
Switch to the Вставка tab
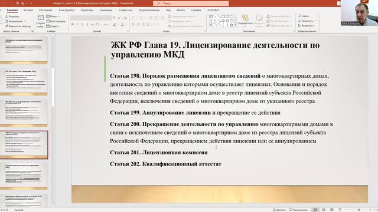28,11
